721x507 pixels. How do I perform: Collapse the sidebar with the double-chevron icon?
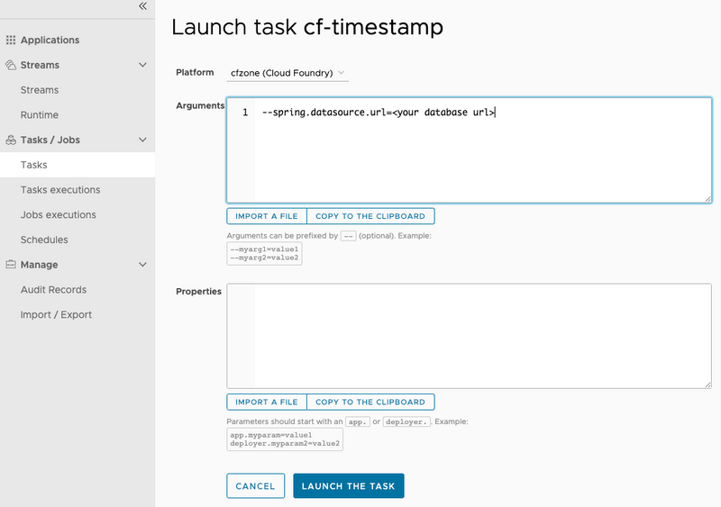point(143,6)
